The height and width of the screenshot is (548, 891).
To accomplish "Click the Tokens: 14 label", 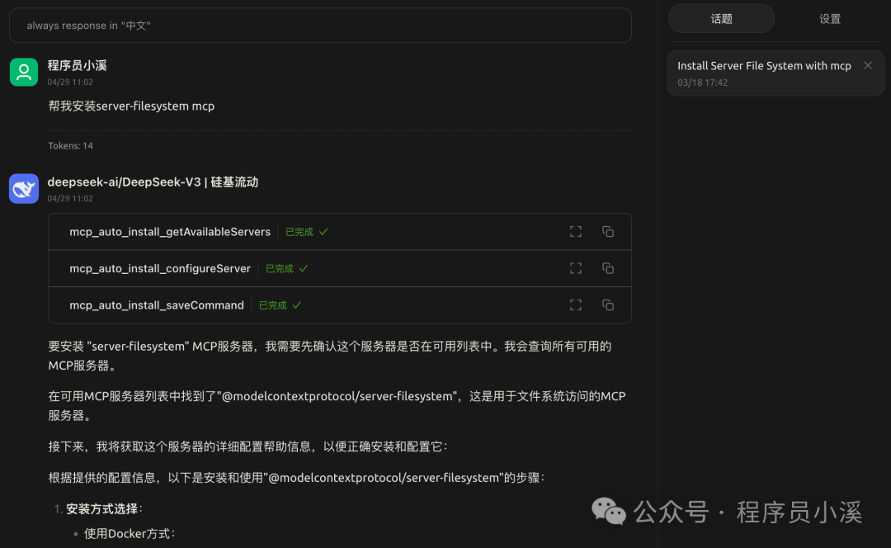I will tap(70, 145).
